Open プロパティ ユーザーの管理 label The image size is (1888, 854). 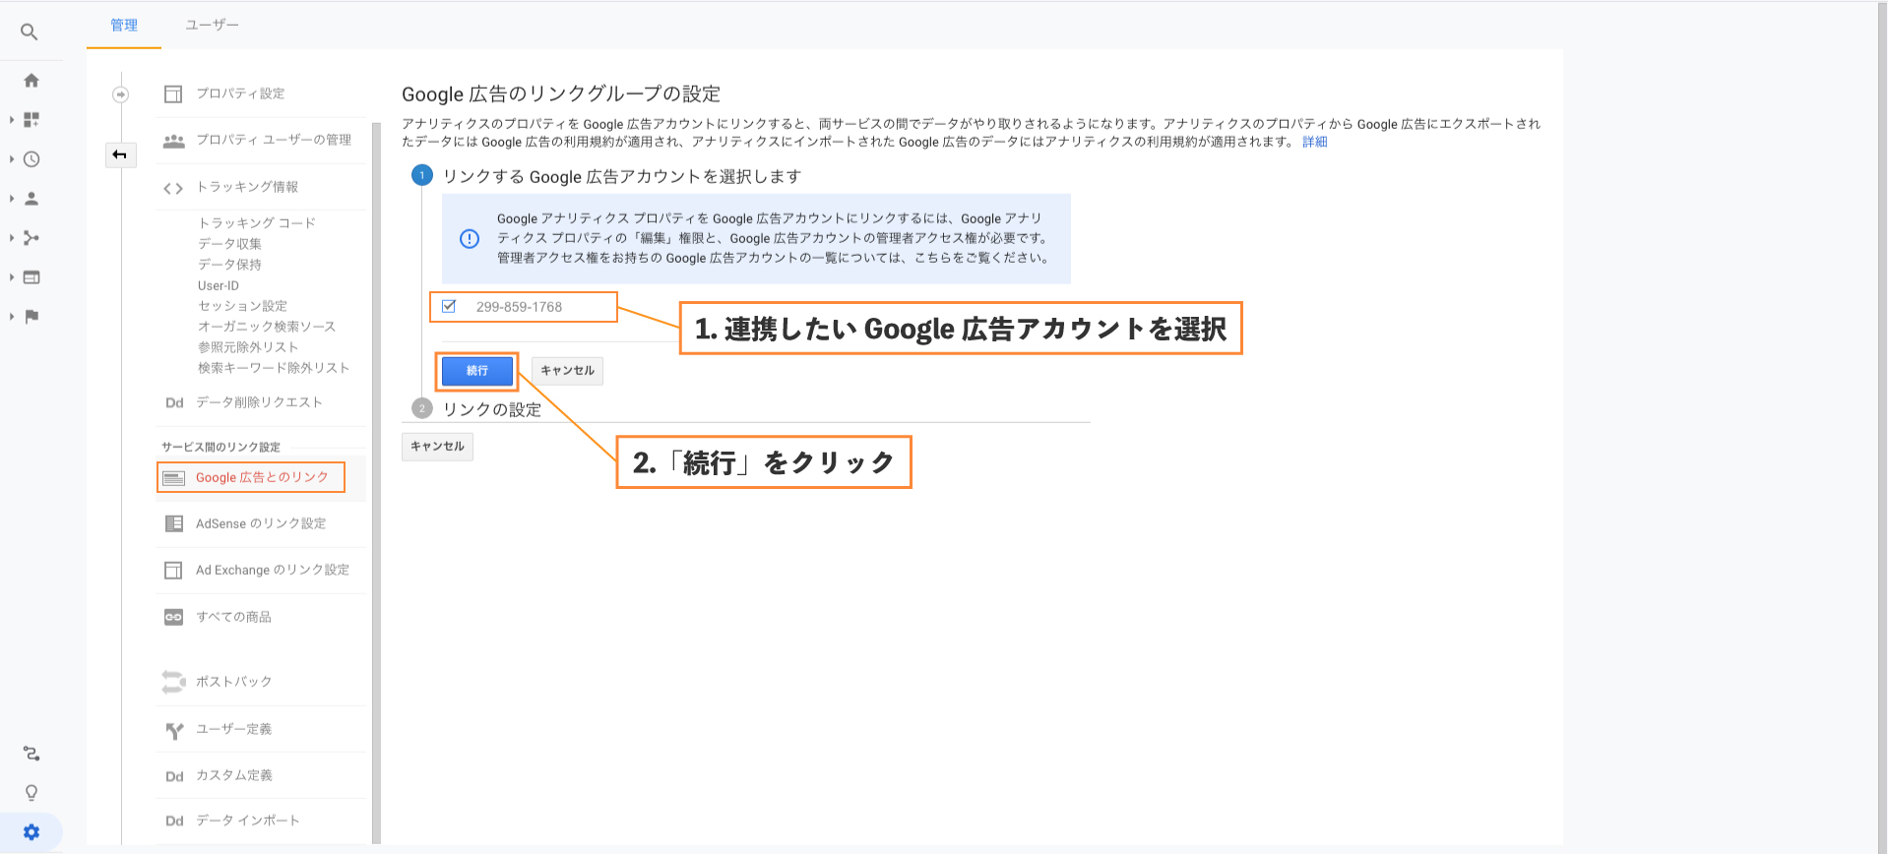point(274,140)
